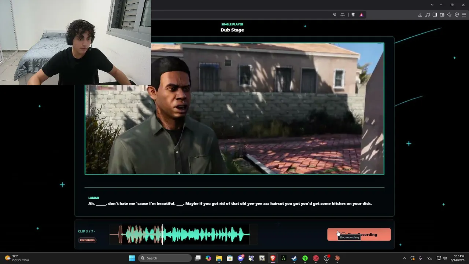Open network settings from the tray

click(x=439, y=258)
